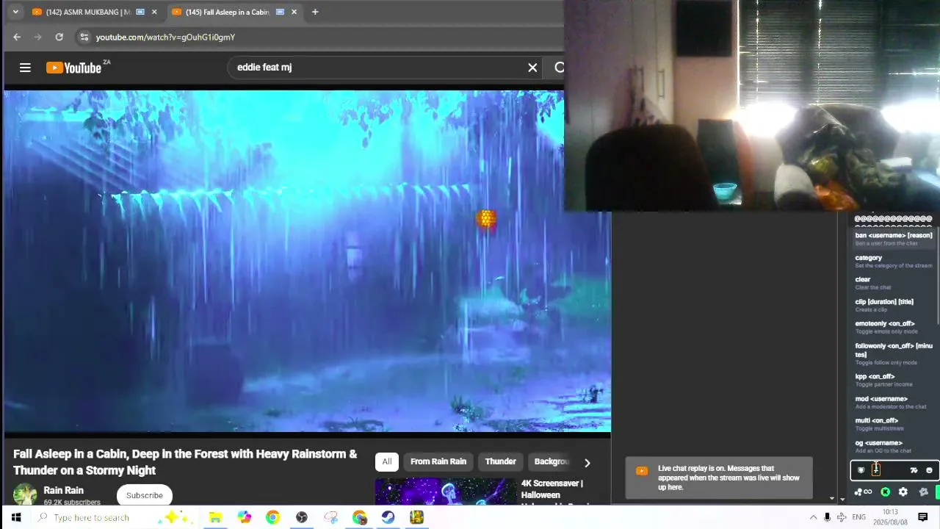
Task: Close the ASMR MUKBANG tab
Action: click(x=154, y=12)
